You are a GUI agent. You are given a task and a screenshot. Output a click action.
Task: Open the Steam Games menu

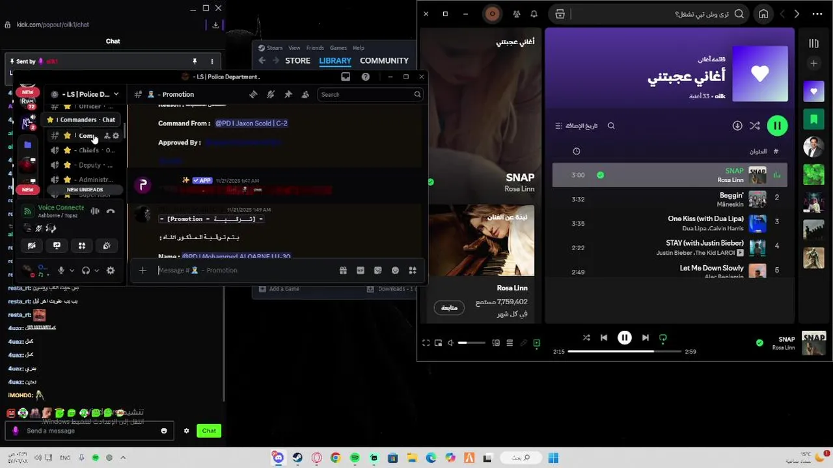click(x=338, y=47)
